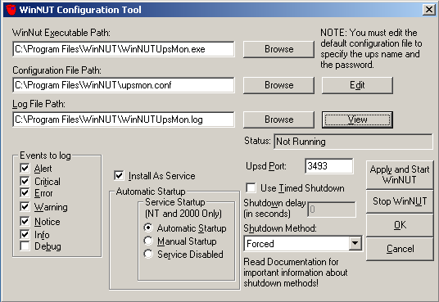Select Automatic Startup radio button
This screenshot has width=439, height=302.
point(148,228)
